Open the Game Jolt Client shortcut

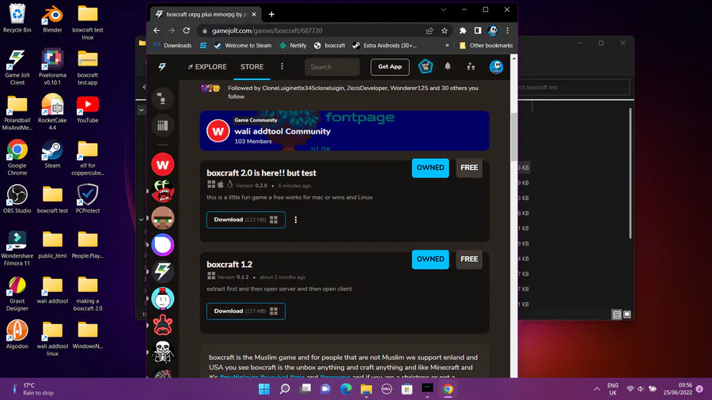(17, 67)
